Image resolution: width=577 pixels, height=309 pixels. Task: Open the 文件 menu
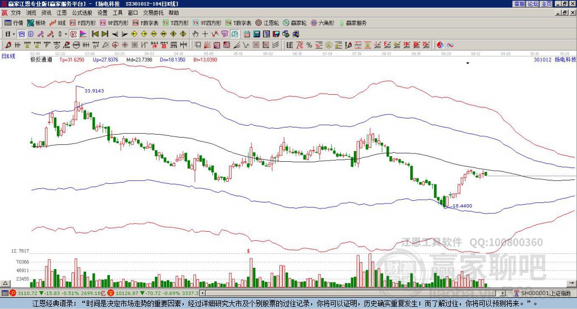[16, 13]
